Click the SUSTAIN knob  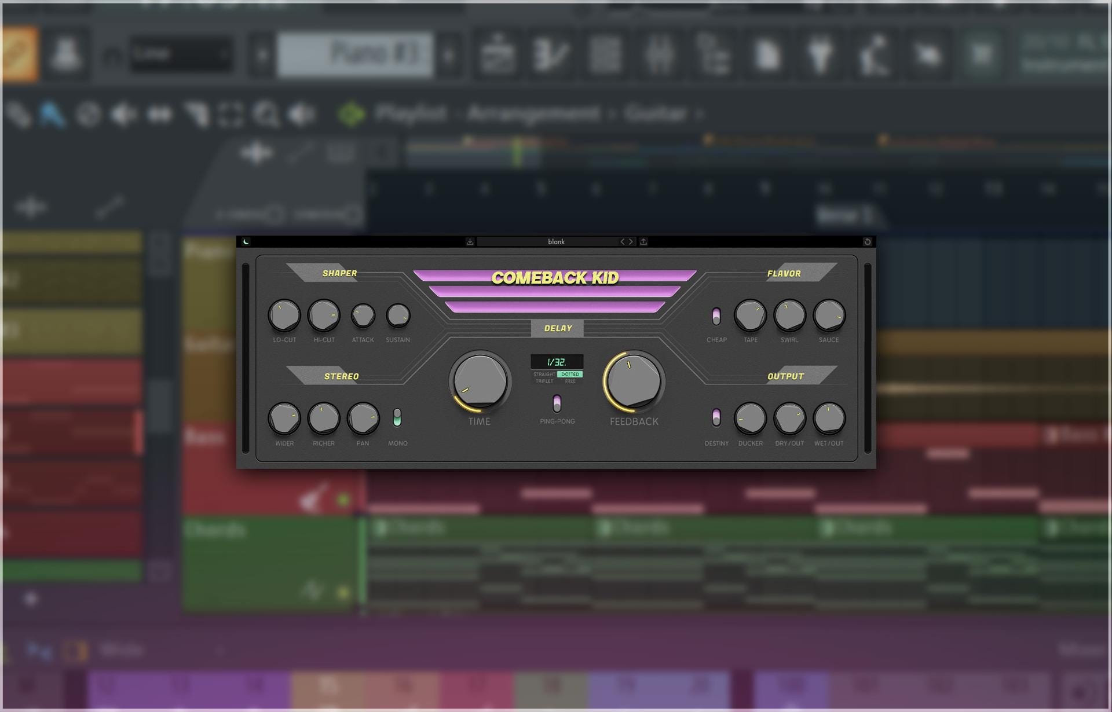click(398, 315)
